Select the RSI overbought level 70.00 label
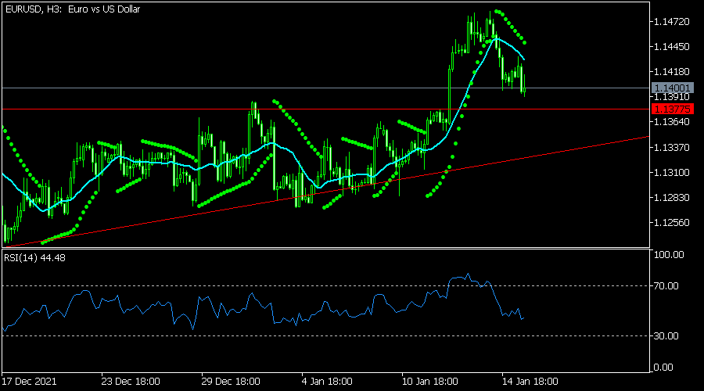704x391 pixels. (x=666, y=286)
